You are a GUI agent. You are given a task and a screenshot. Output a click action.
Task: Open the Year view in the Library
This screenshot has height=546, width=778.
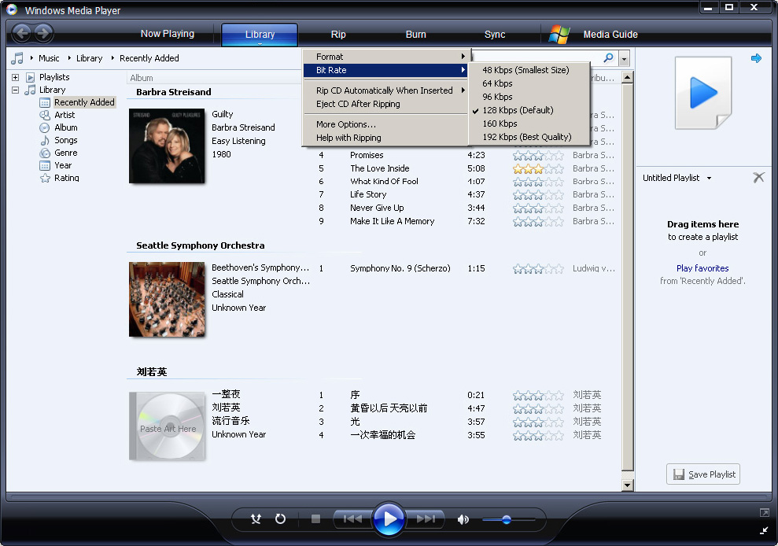pyautogui.click(x=63, y=165)
